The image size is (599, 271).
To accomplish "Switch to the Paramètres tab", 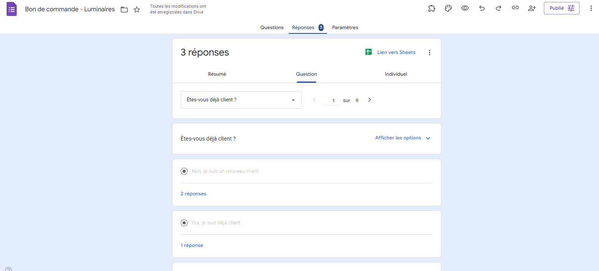I will pyautogui.click(x=345, y=27).
